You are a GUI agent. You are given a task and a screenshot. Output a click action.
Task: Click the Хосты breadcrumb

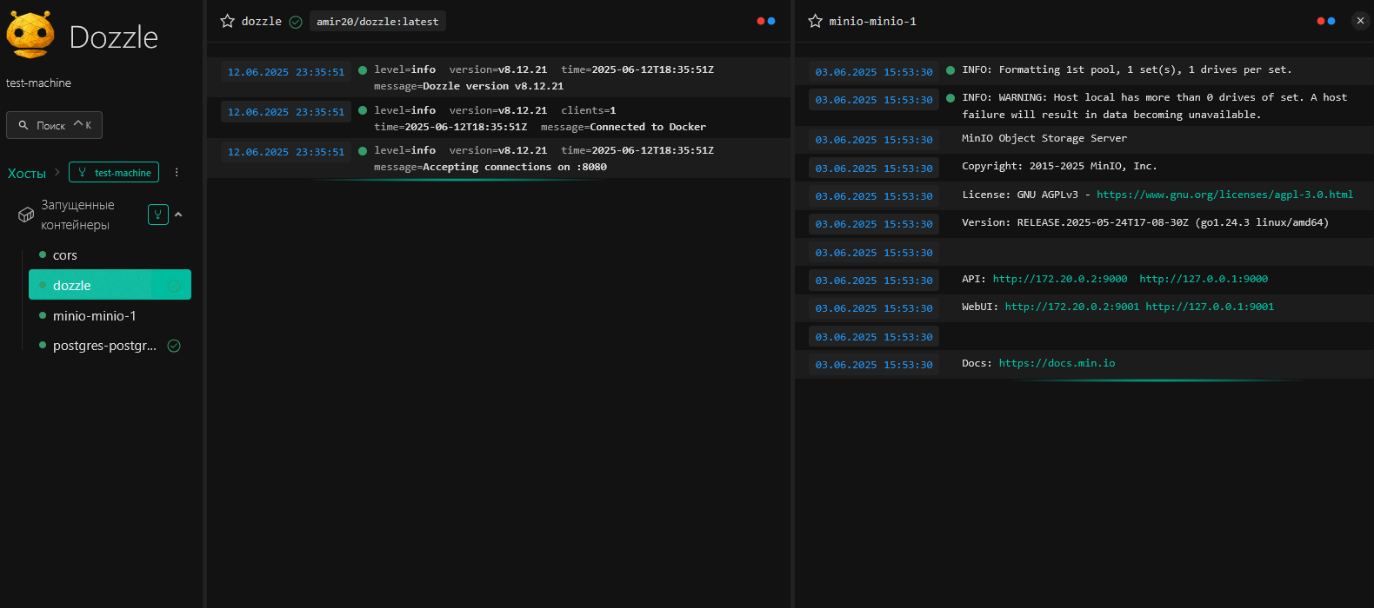click(27, 173)
